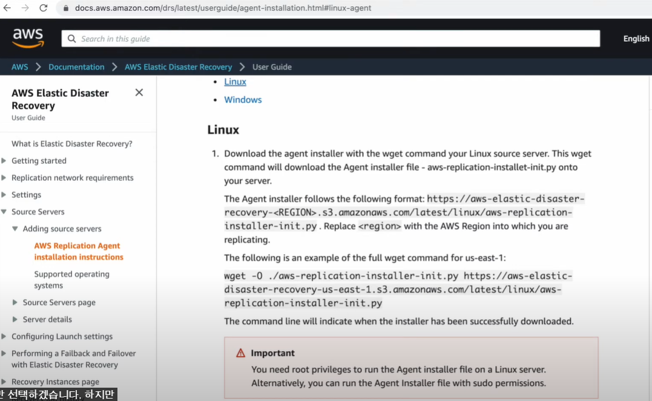Open the AWS Elastic Disaster Recovery sidebar title
Image resolution: width=652 pixels, height=401 pixels.
[x=61, y=99]
